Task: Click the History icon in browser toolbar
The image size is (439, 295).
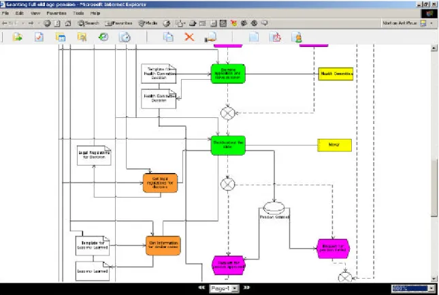Action: point(167,23)
